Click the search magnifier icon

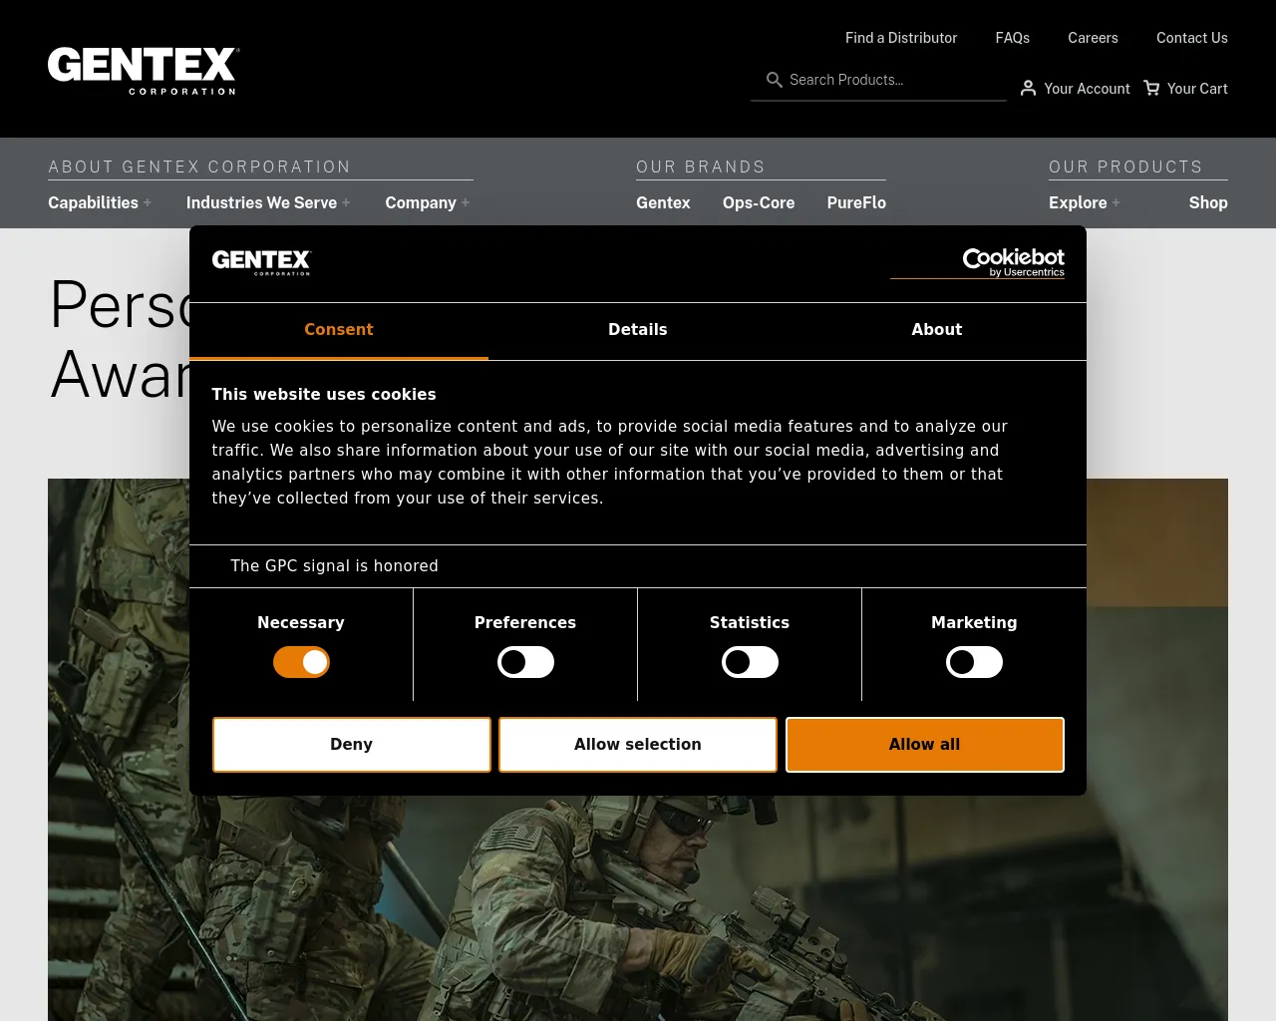774,80
